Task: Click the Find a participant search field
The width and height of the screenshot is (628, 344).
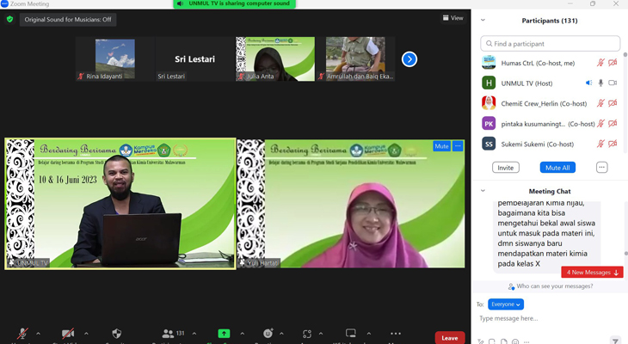Action: 551,43
